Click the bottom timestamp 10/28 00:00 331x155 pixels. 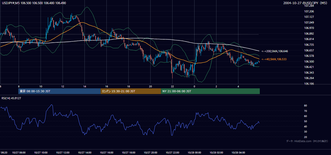194,153
